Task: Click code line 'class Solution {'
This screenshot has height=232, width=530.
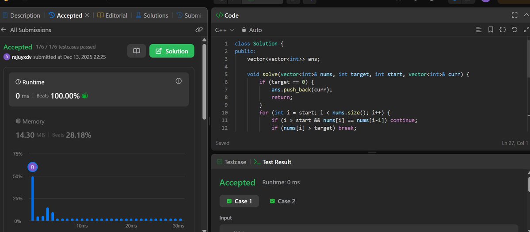Action: pos(259,44)
